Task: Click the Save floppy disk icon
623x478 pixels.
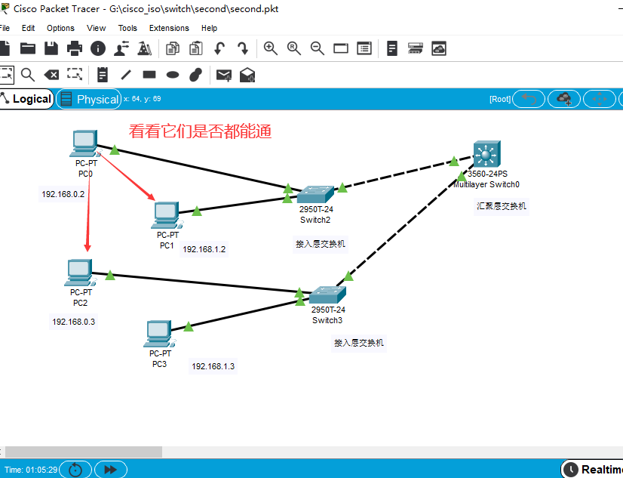Action: (x=51, y=48)
